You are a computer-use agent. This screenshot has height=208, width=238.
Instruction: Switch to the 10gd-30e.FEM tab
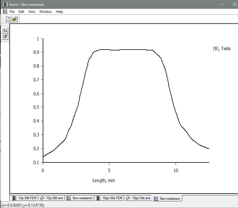(109, 198)
